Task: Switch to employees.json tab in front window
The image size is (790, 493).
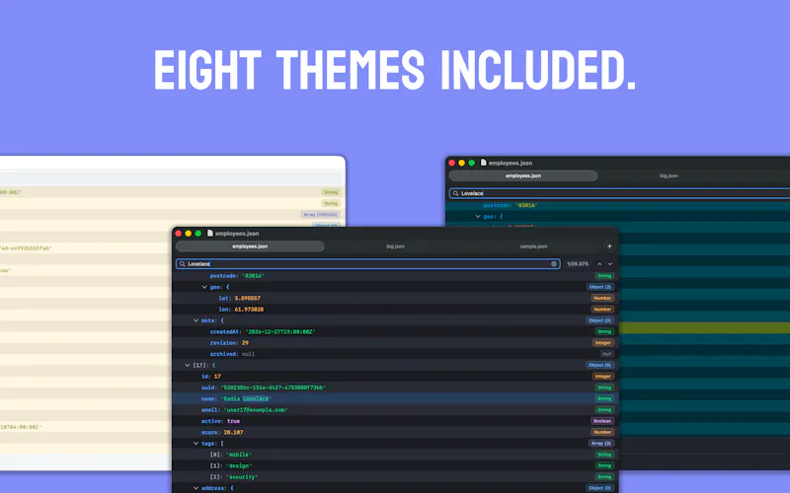Action: click(250, 246)
